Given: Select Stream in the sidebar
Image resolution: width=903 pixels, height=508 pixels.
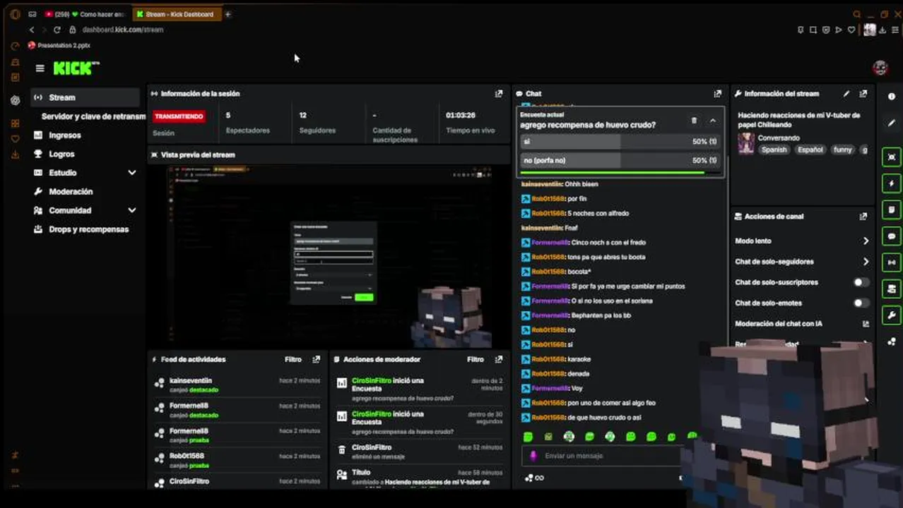Looking at the screenshot, I should [x=85, y=97].
